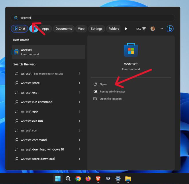The width and height of the screenshot is (189, 184).
Task: Open Search from the taskbar
Action: click(x=68, y=179)
